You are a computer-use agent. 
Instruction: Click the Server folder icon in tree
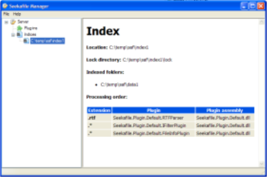[13, 22]
